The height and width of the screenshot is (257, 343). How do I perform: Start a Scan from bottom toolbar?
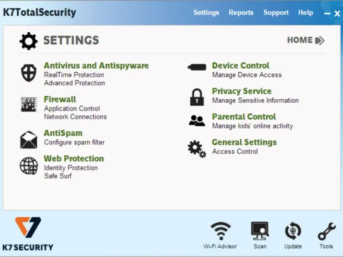(x=260, y=235)
